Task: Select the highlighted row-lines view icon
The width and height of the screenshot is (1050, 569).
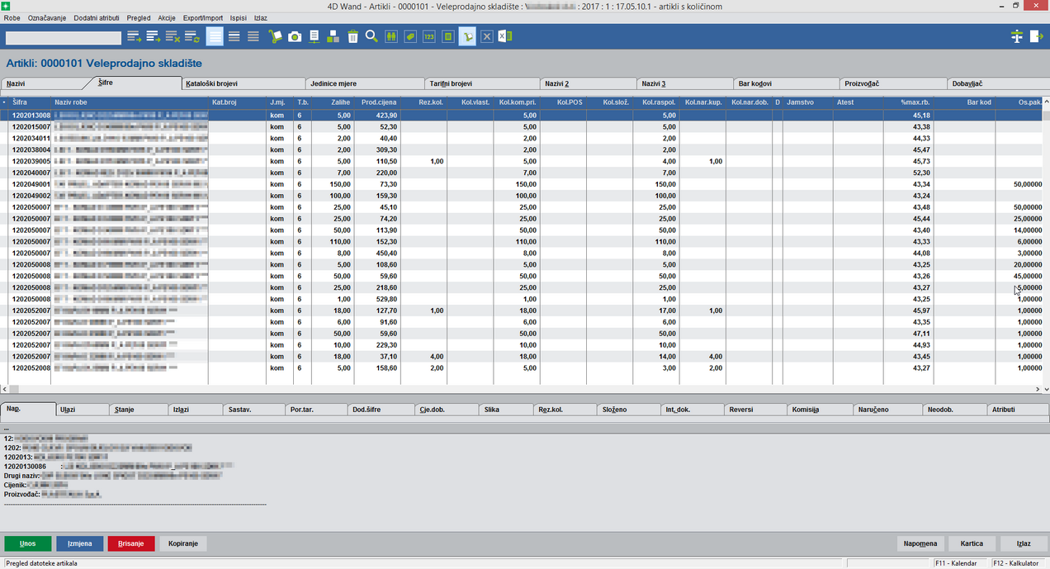Action: point(215,36)
